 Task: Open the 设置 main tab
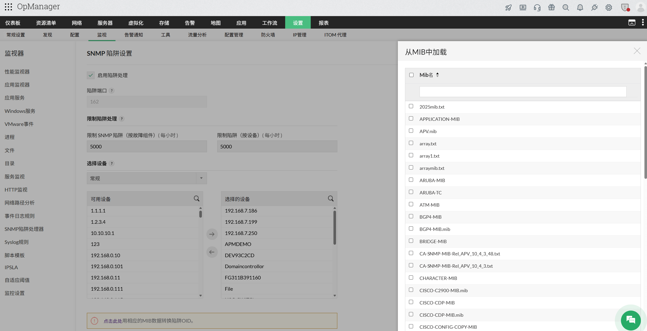point(298,22)
